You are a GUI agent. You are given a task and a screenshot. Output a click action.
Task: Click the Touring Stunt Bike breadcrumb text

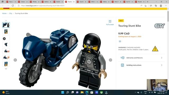(x=21, y=13)
